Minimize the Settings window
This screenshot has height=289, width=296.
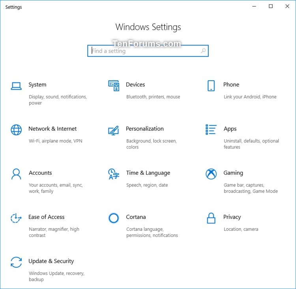click(254, 6)
